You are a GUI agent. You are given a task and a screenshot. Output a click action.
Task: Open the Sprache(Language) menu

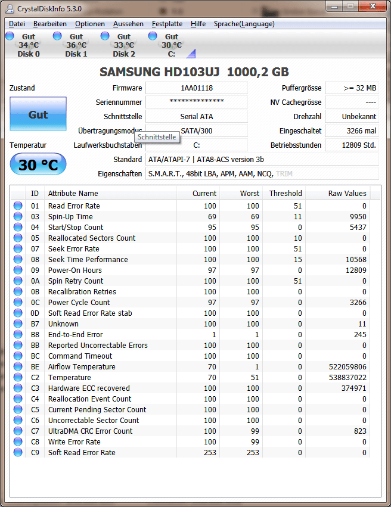244,24
